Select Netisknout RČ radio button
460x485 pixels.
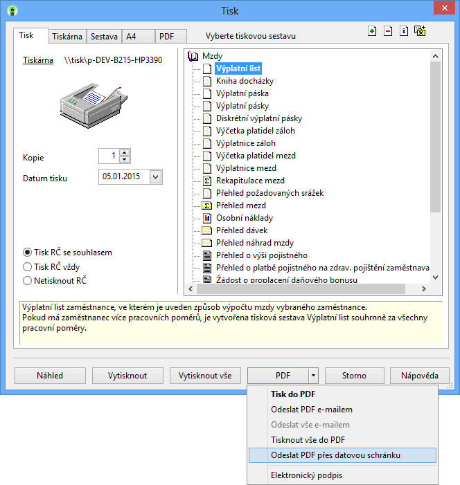[27, 280]
